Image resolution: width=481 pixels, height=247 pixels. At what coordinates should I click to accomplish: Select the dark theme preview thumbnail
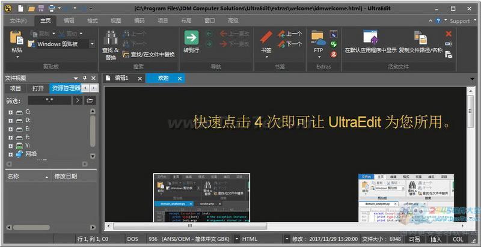click(201, 198)
